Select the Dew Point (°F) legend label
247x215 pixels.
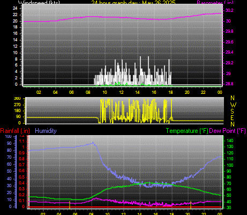tap(227, 131)
